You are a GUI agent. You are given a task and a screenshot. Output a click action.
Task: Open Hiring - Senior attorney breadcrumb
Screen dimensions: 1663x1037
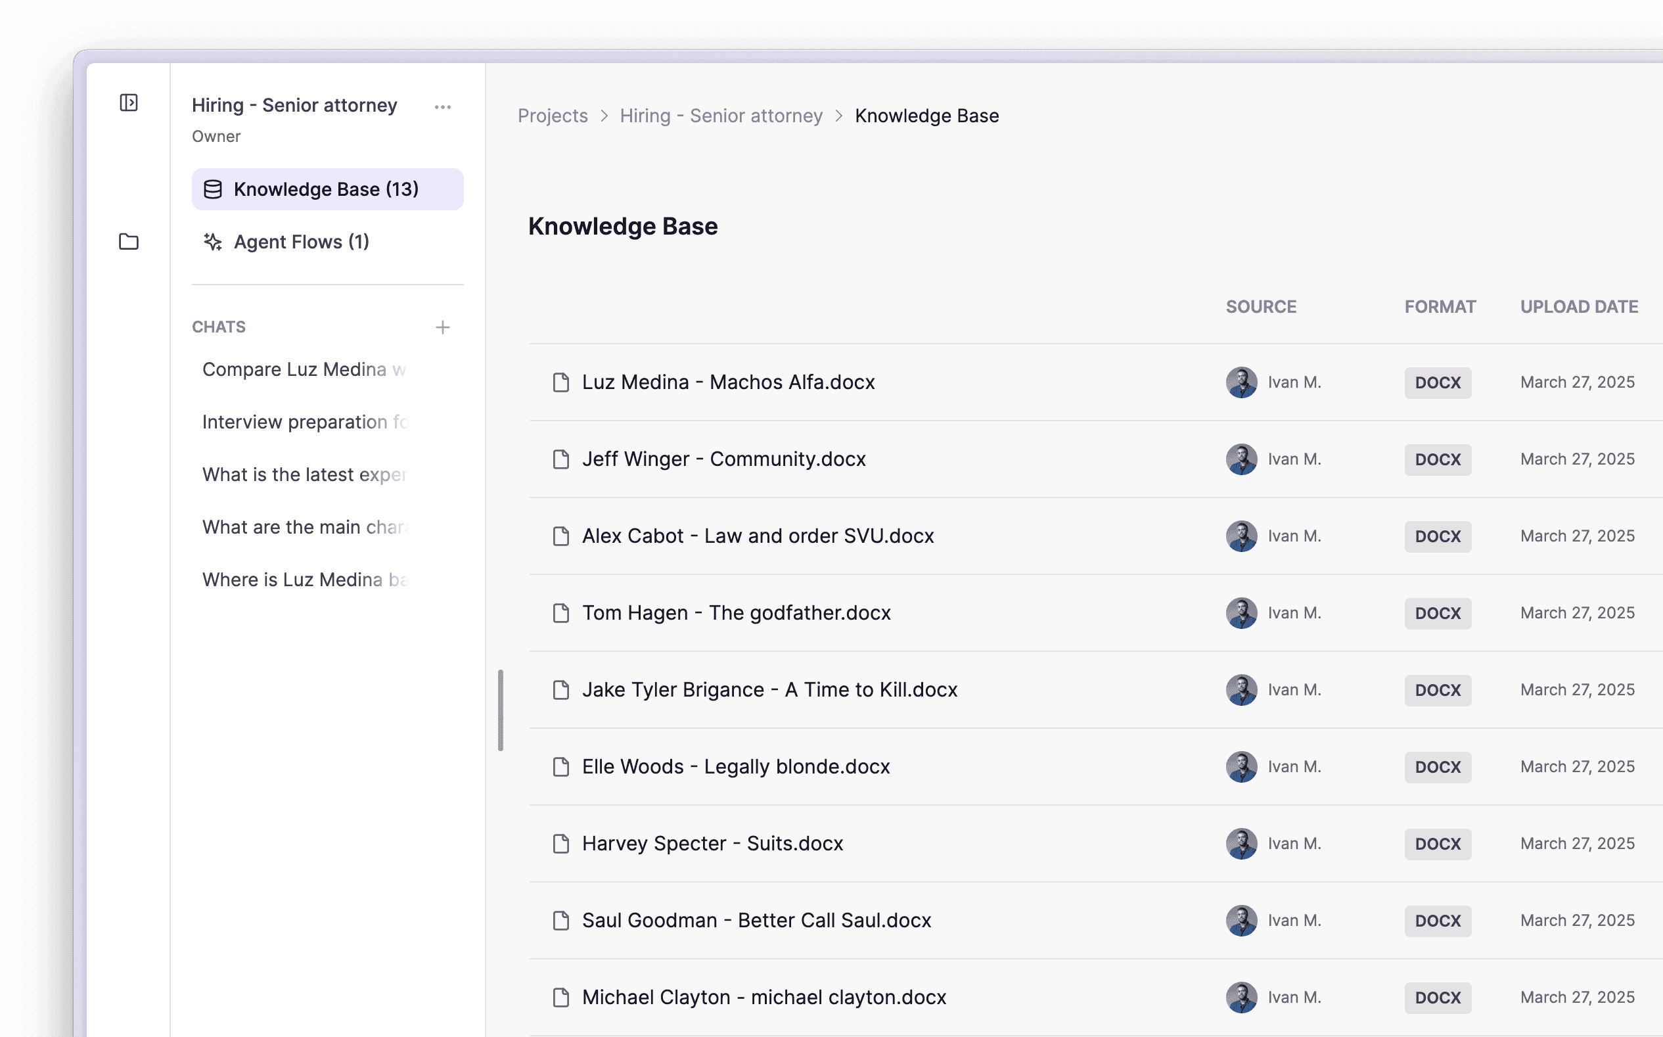coord(720,116)
